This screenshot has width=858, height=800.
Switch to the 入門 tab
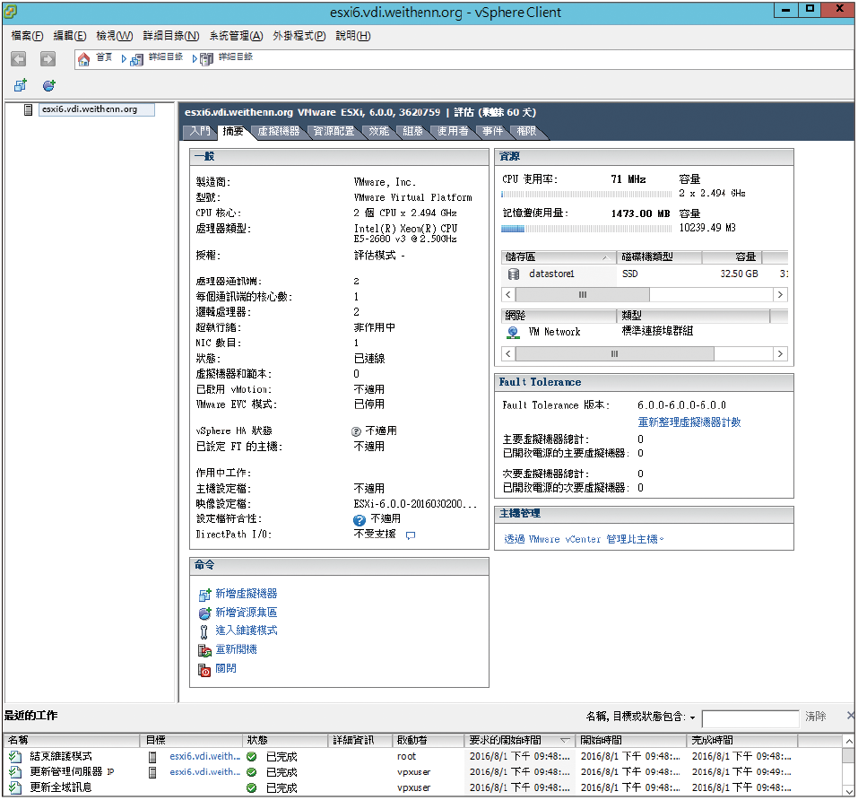pos(200,131)
